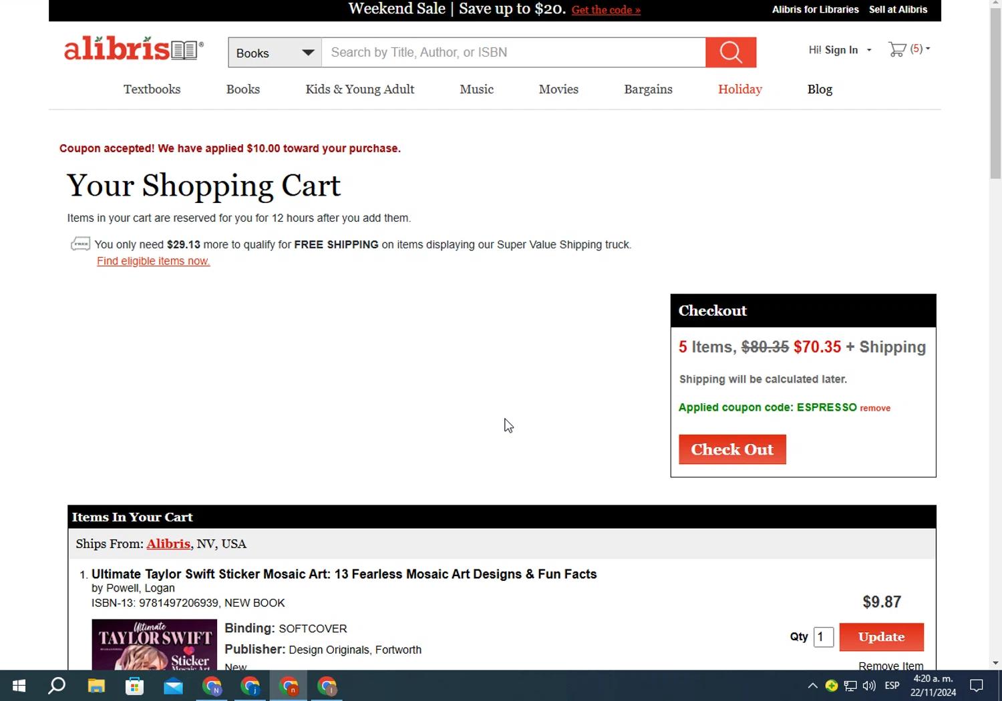Click Coupon accepted message text
This screenshot has height=701, width=1002.
coord(230,148)
